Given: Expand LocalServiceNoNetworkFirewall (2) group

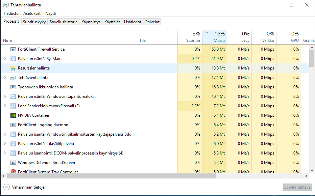Looking at the screenshot, I should click(5, 106).
